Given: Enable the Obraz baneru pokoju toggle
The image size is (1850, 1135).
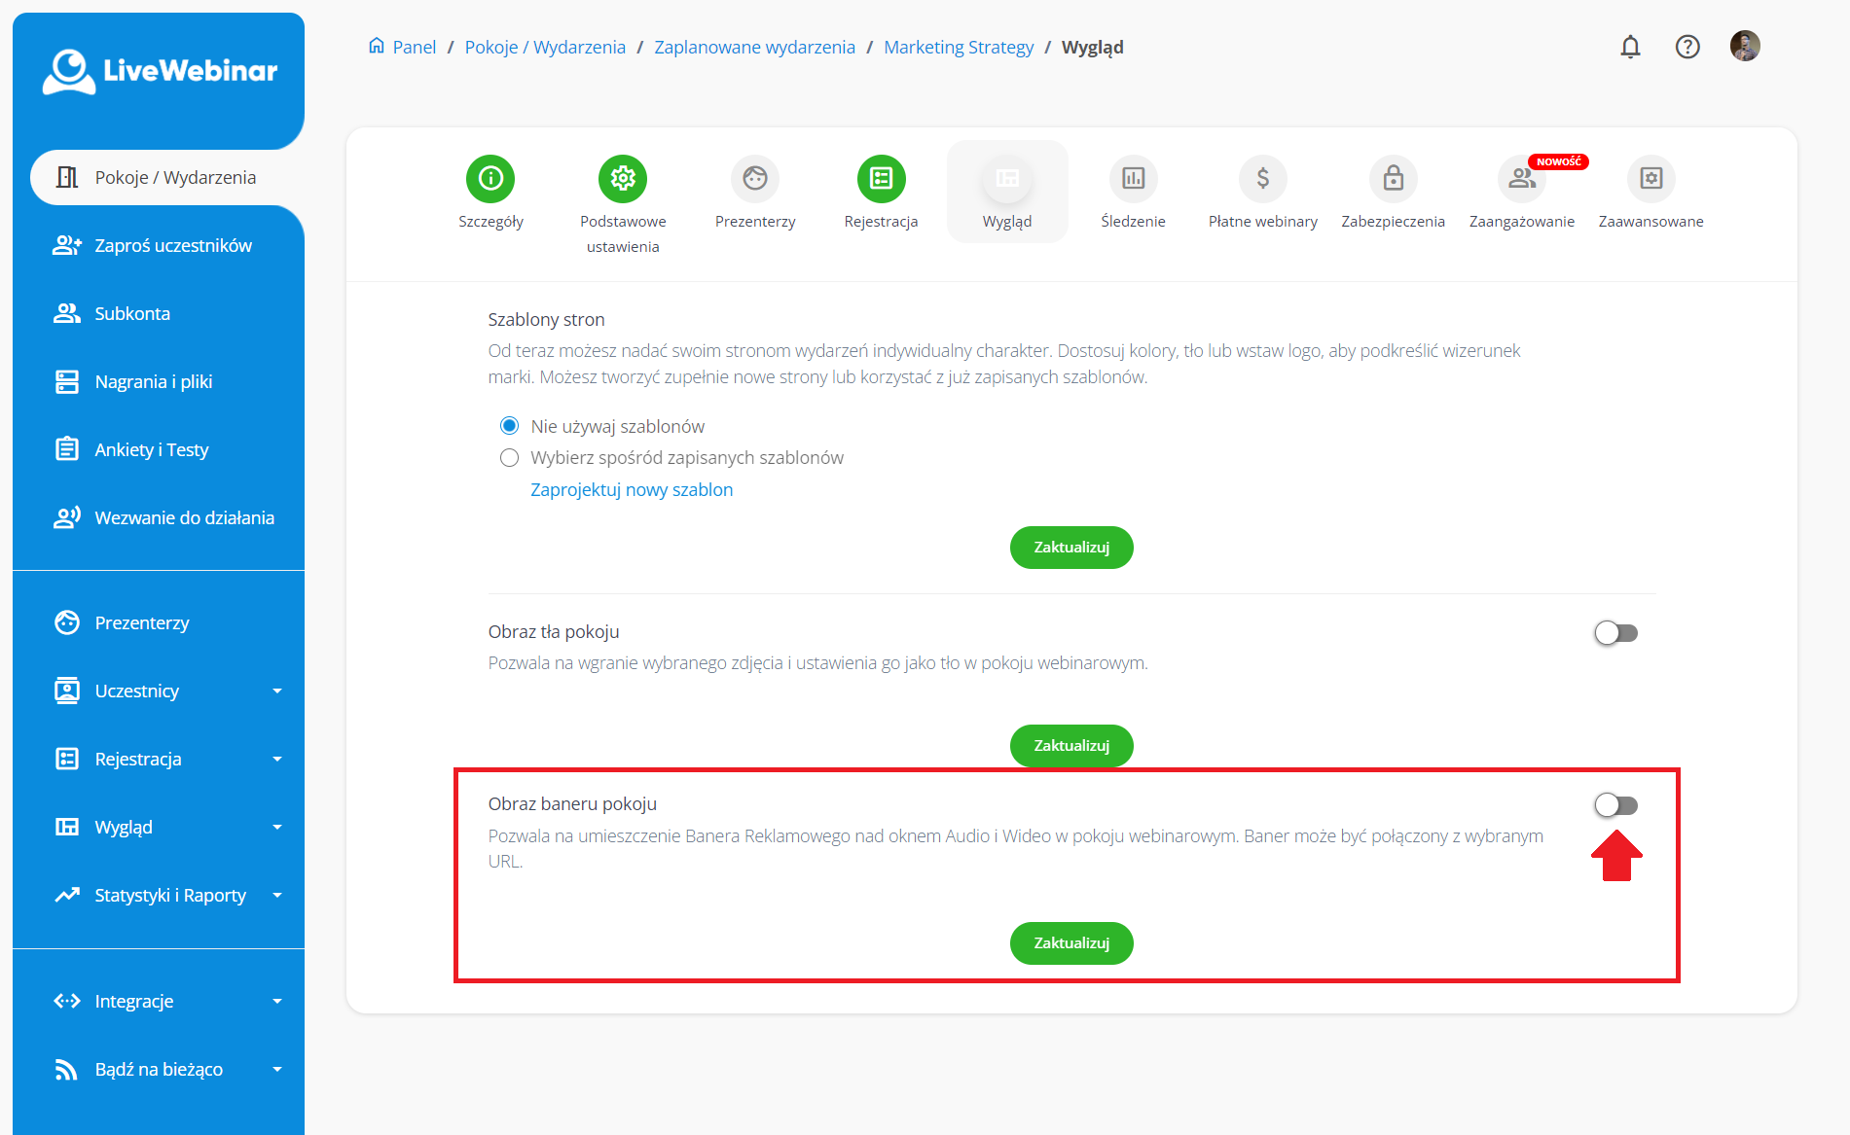Looking at the screenshot, I should click(x=1615, y=805).
